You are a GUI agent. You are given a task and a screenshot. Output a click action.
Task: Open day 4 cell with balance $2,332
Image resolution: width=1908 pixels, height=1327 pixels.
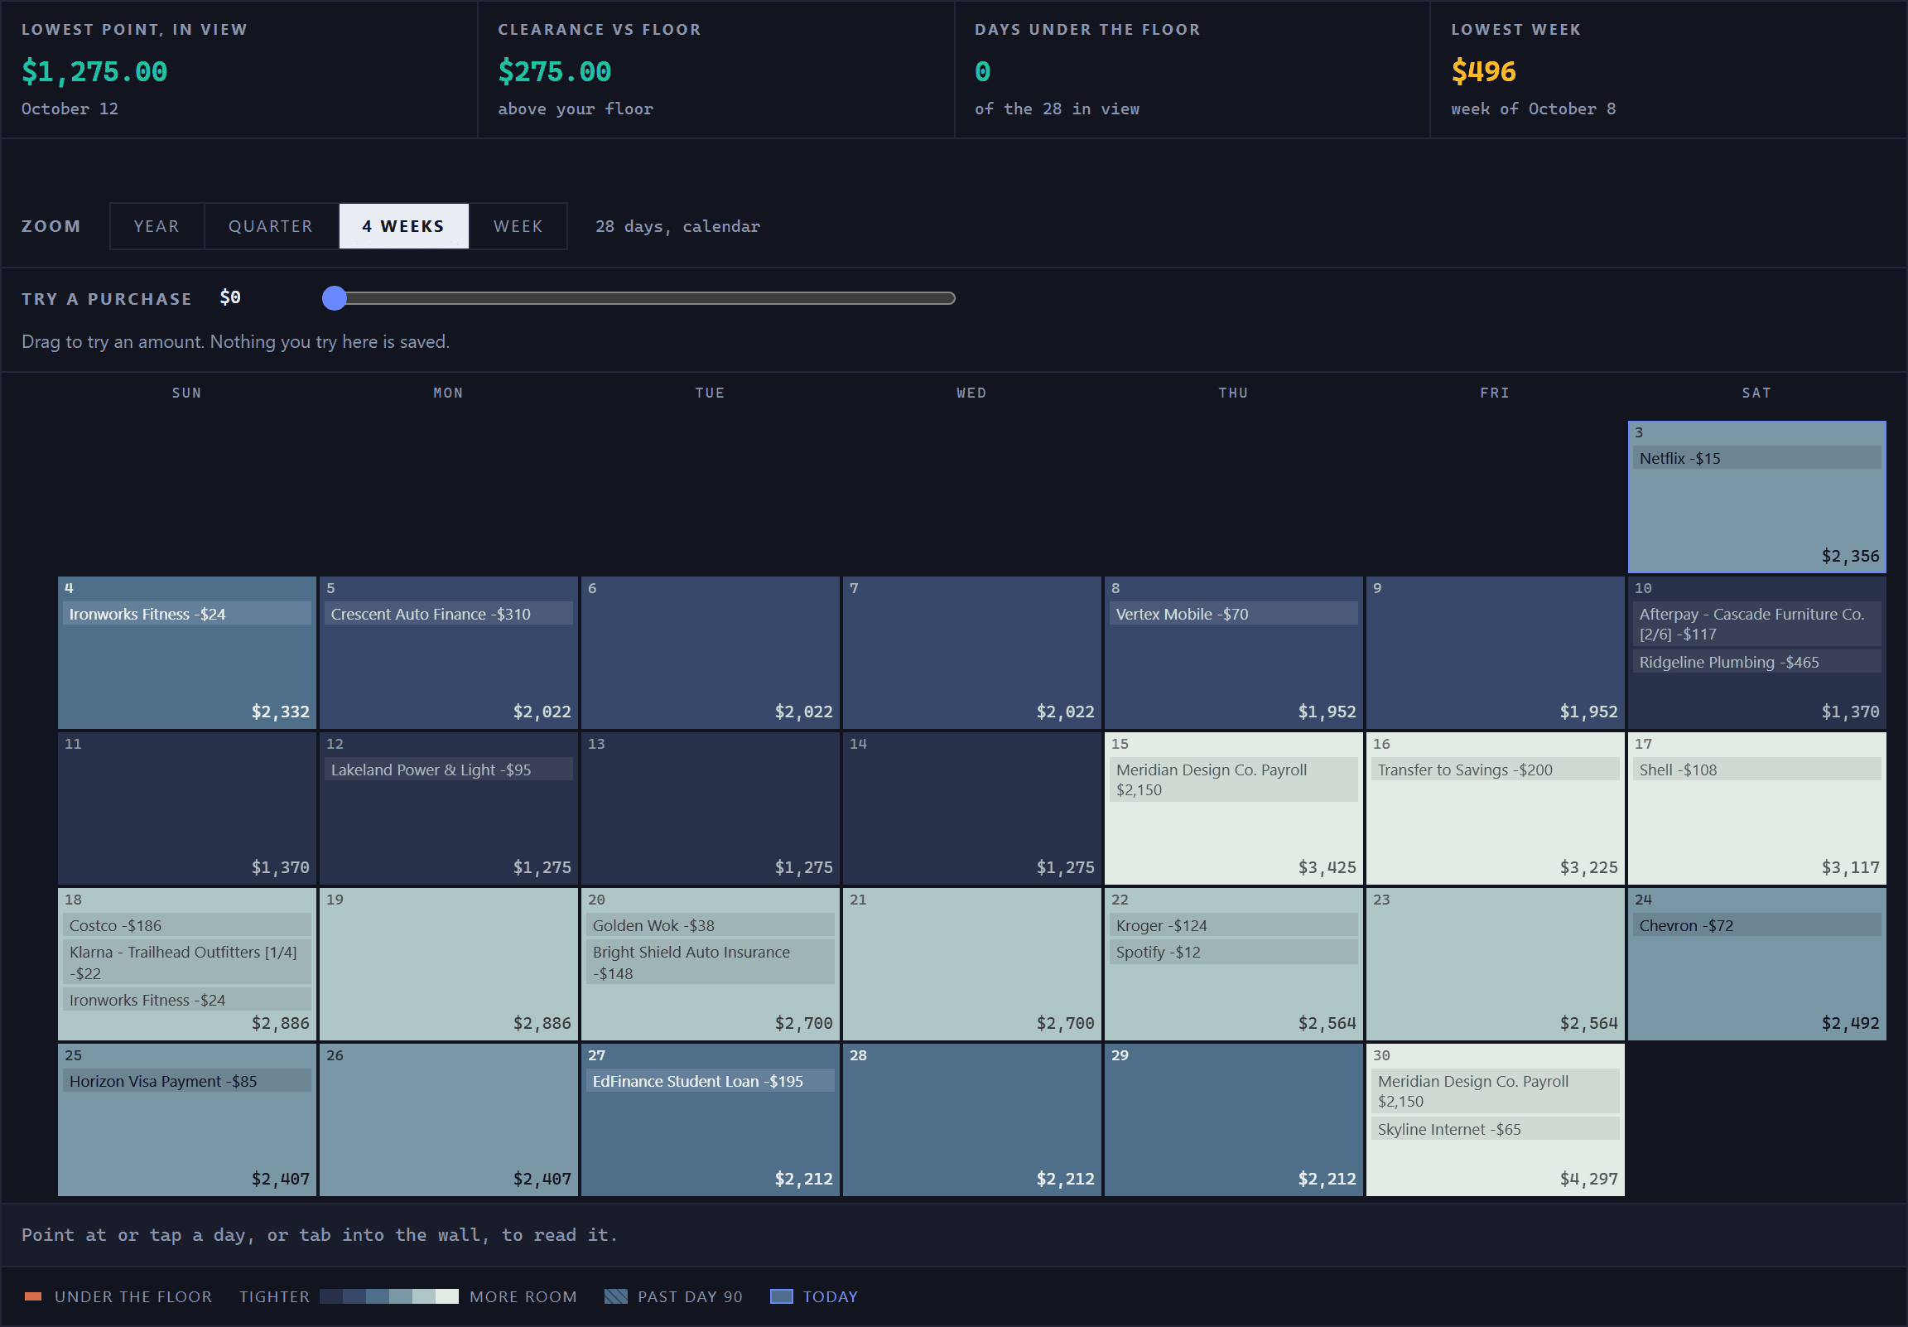click(x=187, y=653)
